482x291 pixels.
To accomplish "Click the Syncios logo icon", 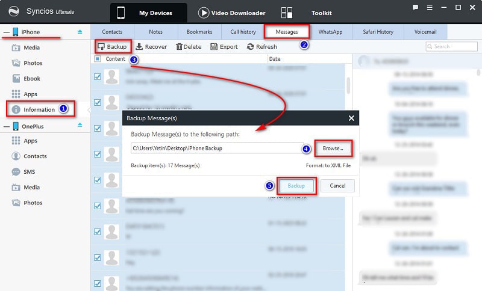I will point(13,11).
